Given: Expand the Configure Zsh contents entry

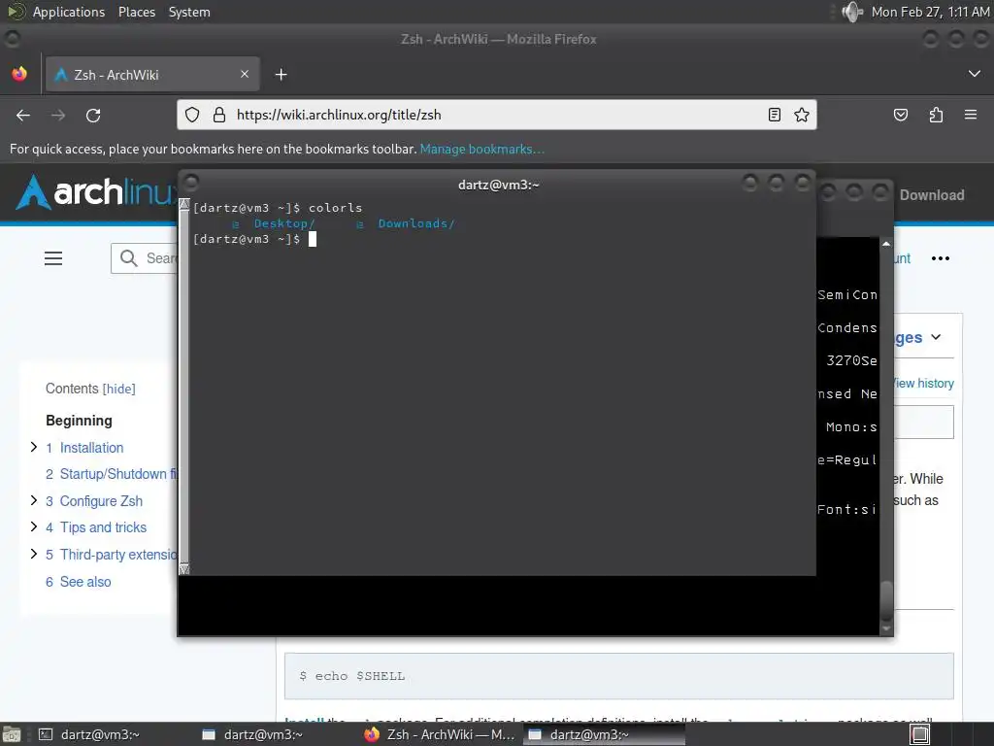Looking at the screenshot, I should [x=34, y=500].
